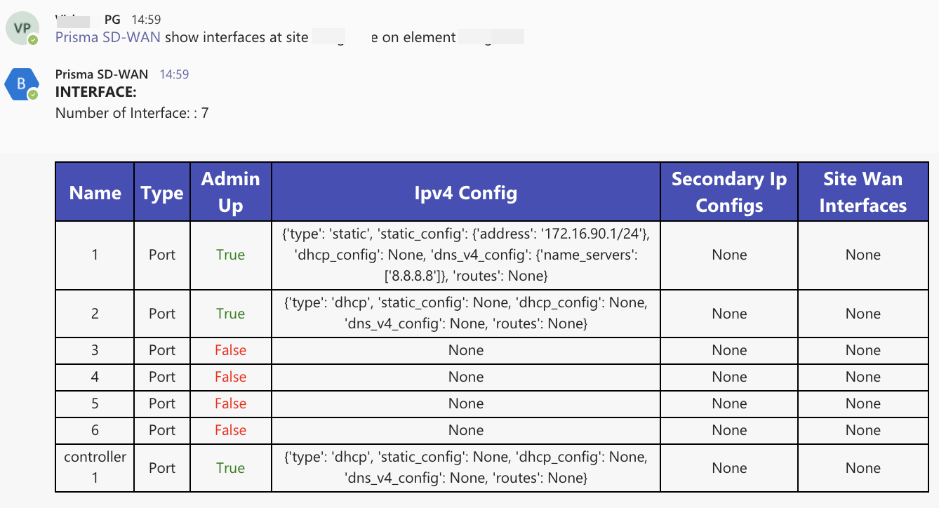
Task: Click the Prisma SD-WAN bot hexagon avatar
Action: [x=20, y=84]
